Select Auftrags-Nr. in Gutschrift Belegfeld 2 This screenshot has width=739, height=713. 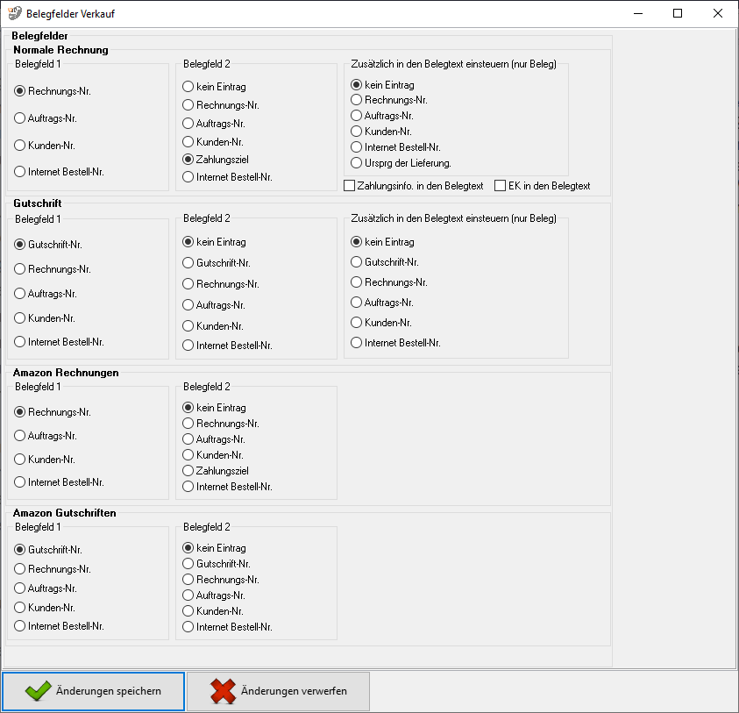tap(188, 305)
